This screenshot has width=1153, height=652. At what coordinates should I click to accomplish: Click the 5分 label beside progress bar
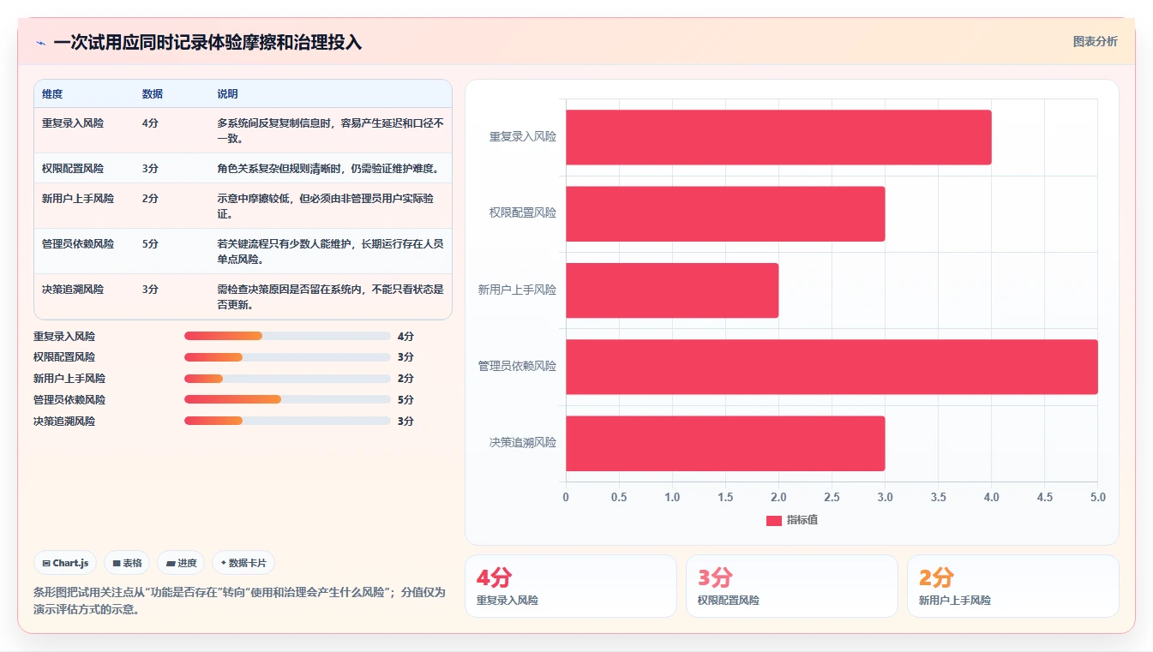tap(405, 400)
